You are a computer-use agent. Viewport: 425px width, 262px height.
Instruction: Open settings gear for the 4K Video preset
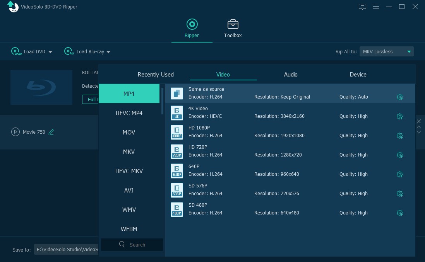pos(400,116)
